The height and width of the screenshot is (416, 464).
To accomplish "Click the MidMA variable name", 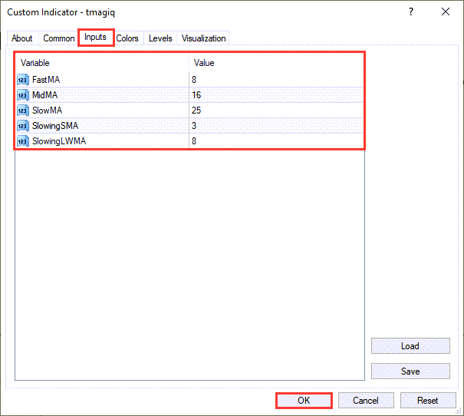I will [45, 95].
